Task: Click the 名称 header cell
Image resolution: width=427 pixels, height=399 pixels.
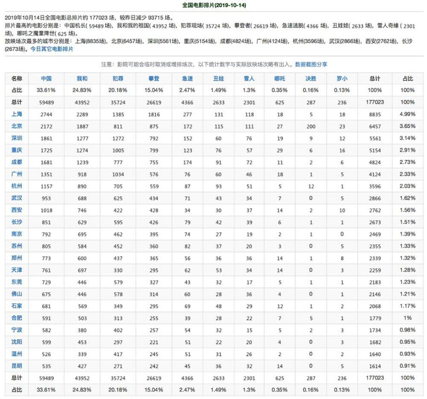Action: (16, 78)
